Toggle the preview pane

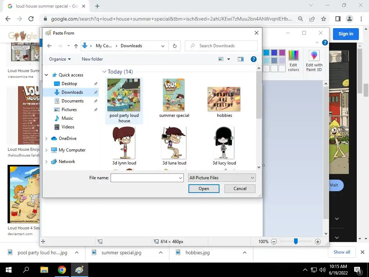[240, 59]
